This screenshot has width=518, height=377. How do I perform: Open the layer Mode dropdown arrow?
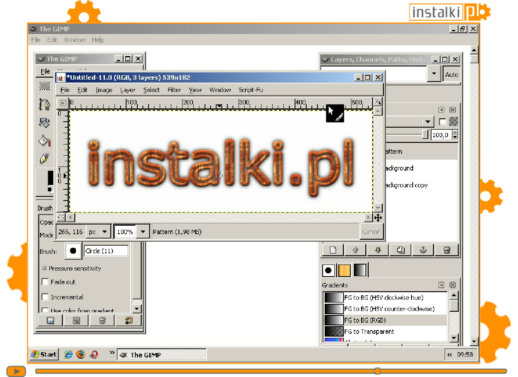(428, 122)
